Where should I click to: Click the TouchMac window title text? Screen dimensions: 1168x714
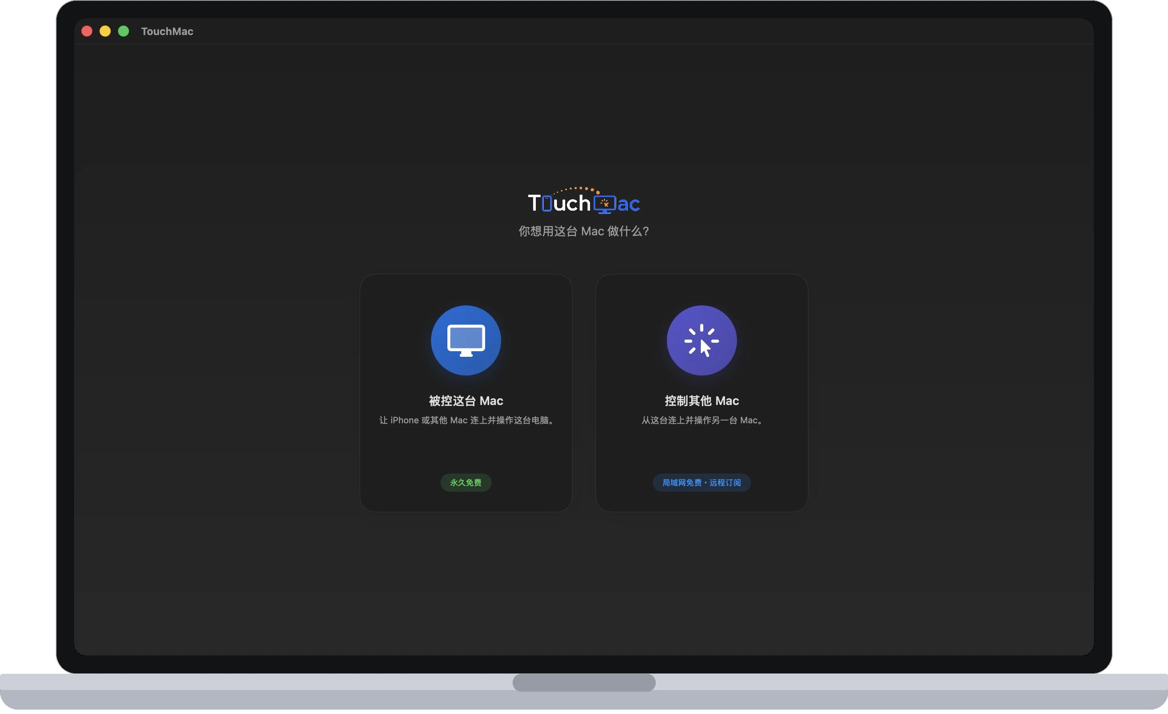tap(167, 31)
